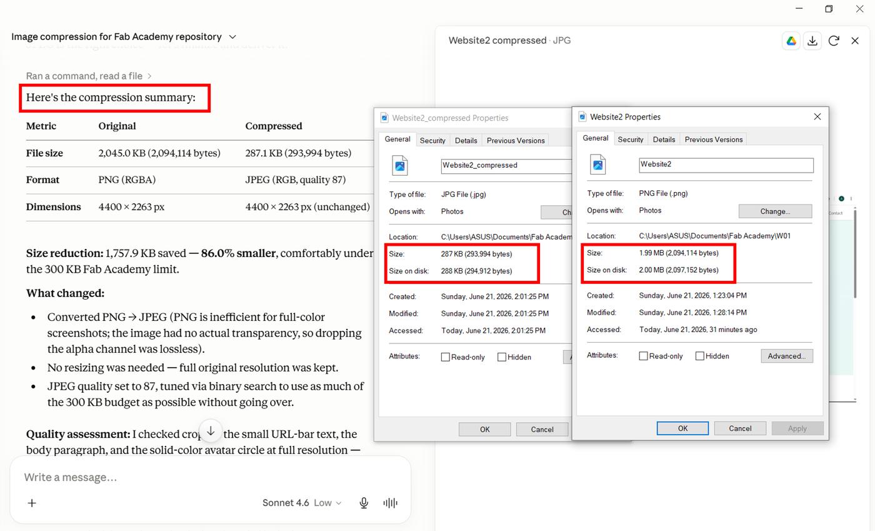Screen dimensions: 875x531
Task: Open the conversation title dropdown chevron
Action: (232, 37)
